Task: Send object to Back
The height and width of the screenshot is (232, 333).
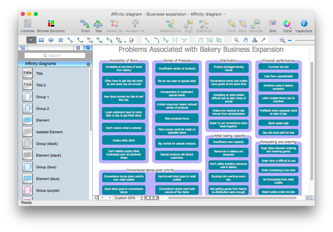Action: 243,23
